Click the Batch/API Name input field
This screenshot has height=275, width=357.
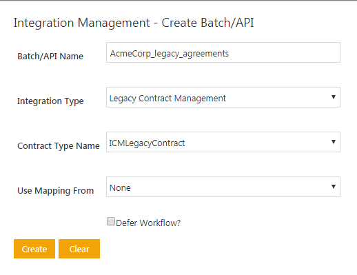pos(223,52)
